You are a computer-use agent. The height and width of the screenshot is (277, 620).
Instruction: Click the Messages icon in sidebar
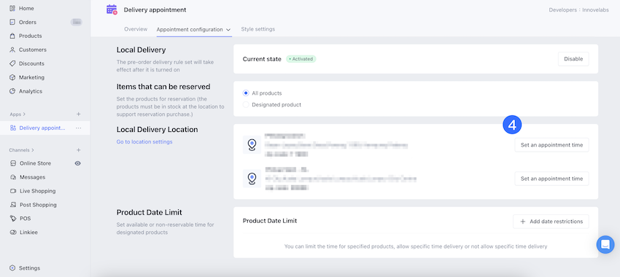13,177
